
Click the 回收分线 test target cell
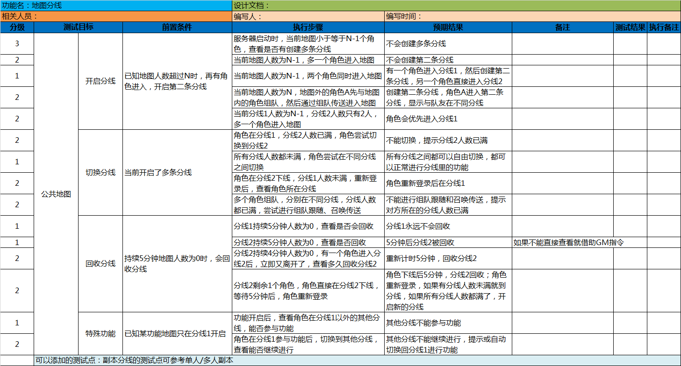click(x=100, y=264)
